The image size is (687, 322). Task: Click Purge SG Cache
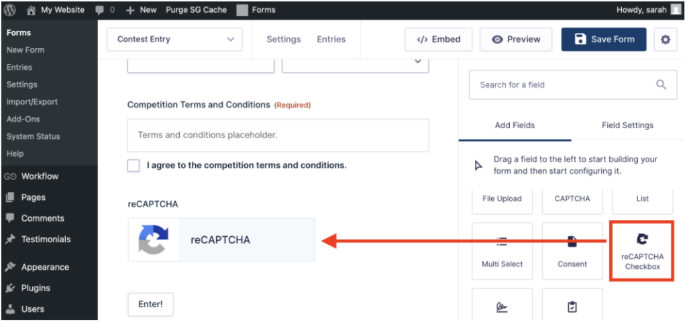coord(197,9)
